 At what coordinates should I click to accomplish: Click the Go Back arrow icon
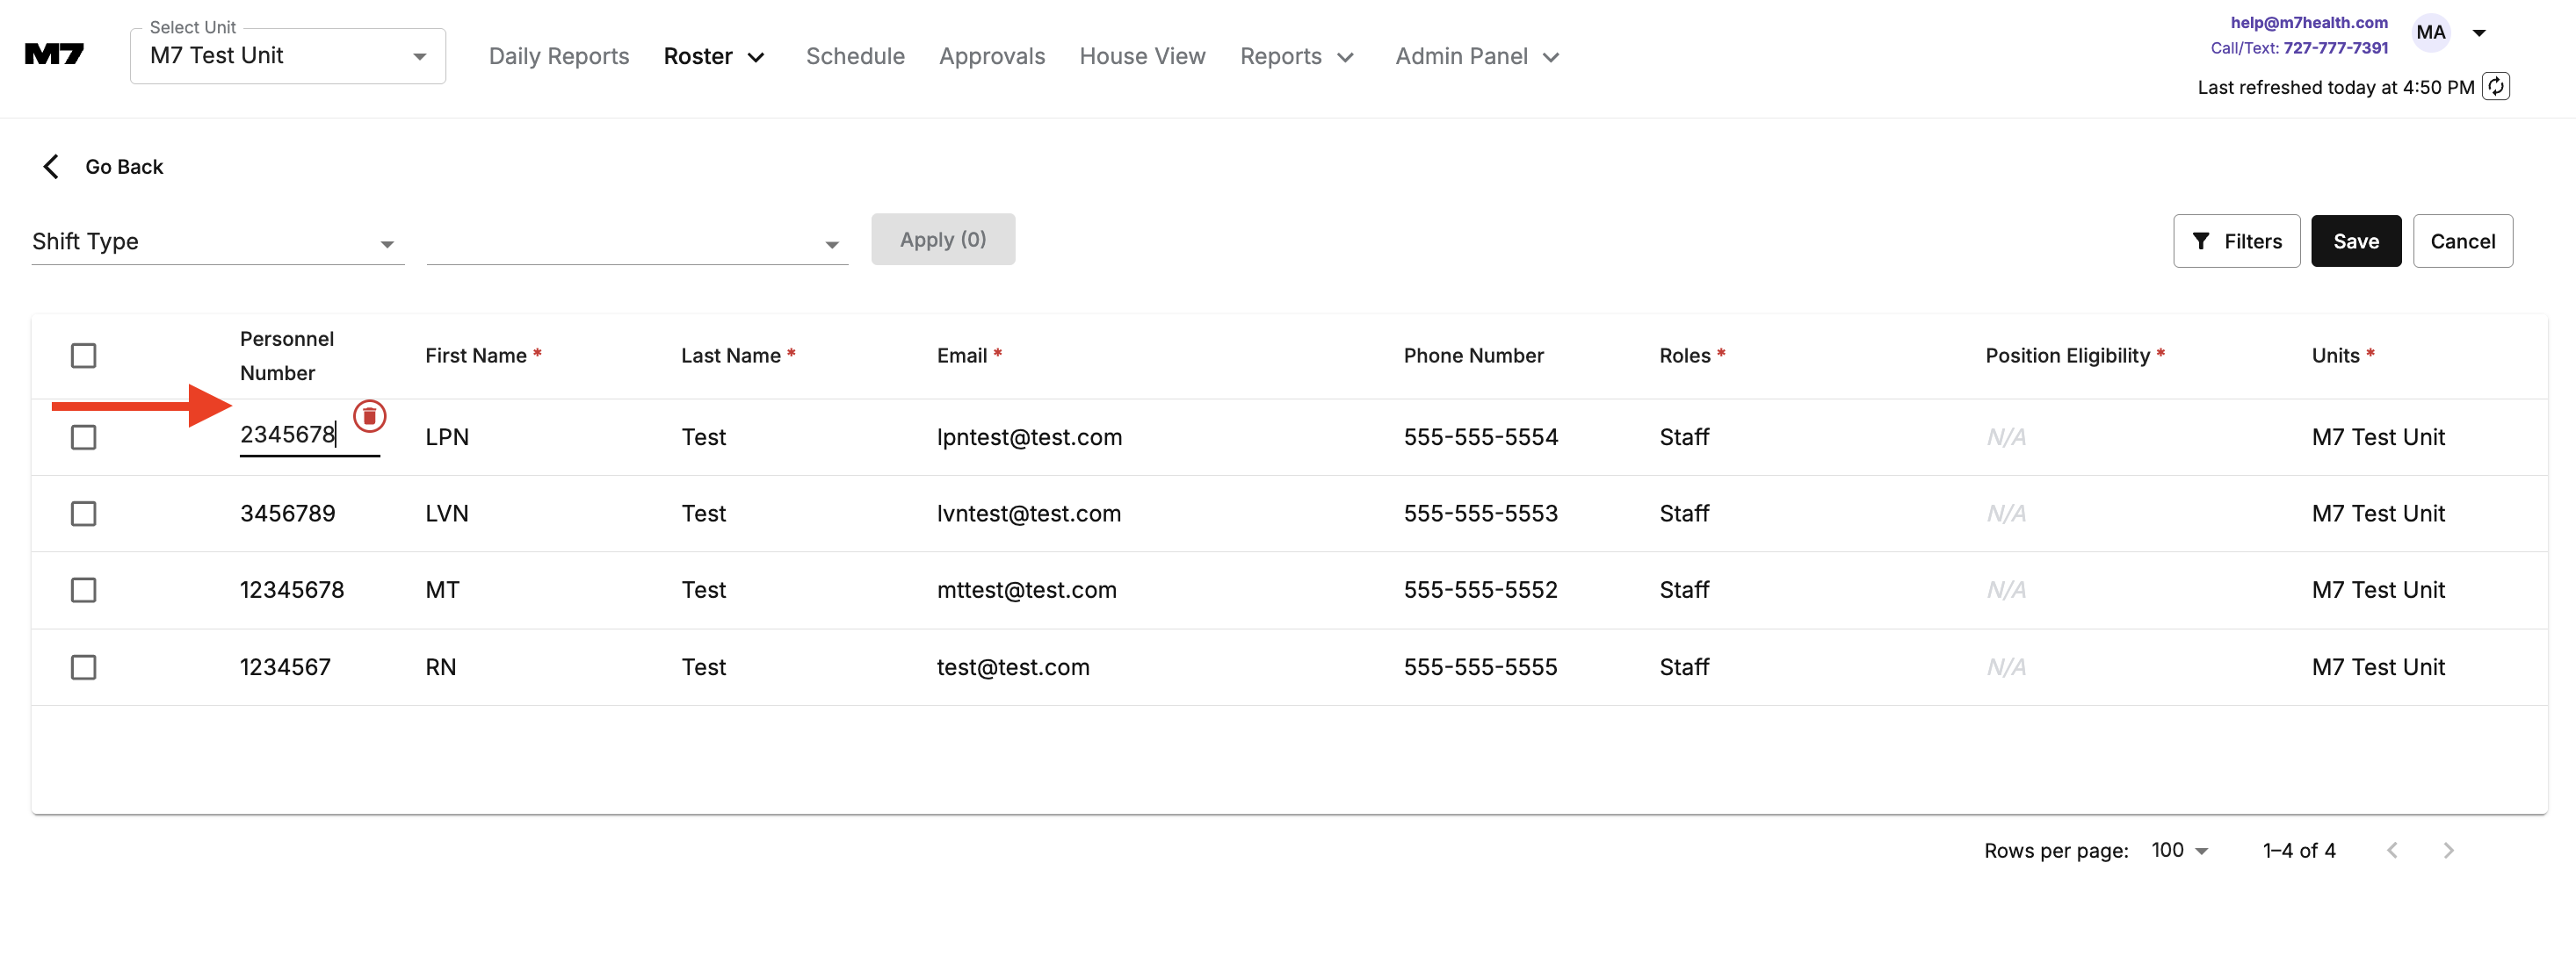(x=51, y=166)
